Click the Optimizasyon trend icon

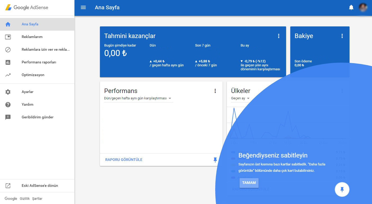[x=8, y=75]
